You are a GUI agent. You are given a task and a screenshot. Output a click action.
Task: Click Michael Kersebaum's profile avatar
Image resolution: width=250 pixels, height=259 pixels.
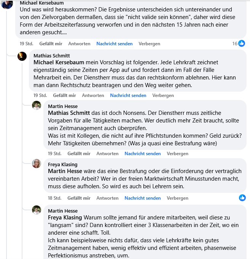point(8,4)
